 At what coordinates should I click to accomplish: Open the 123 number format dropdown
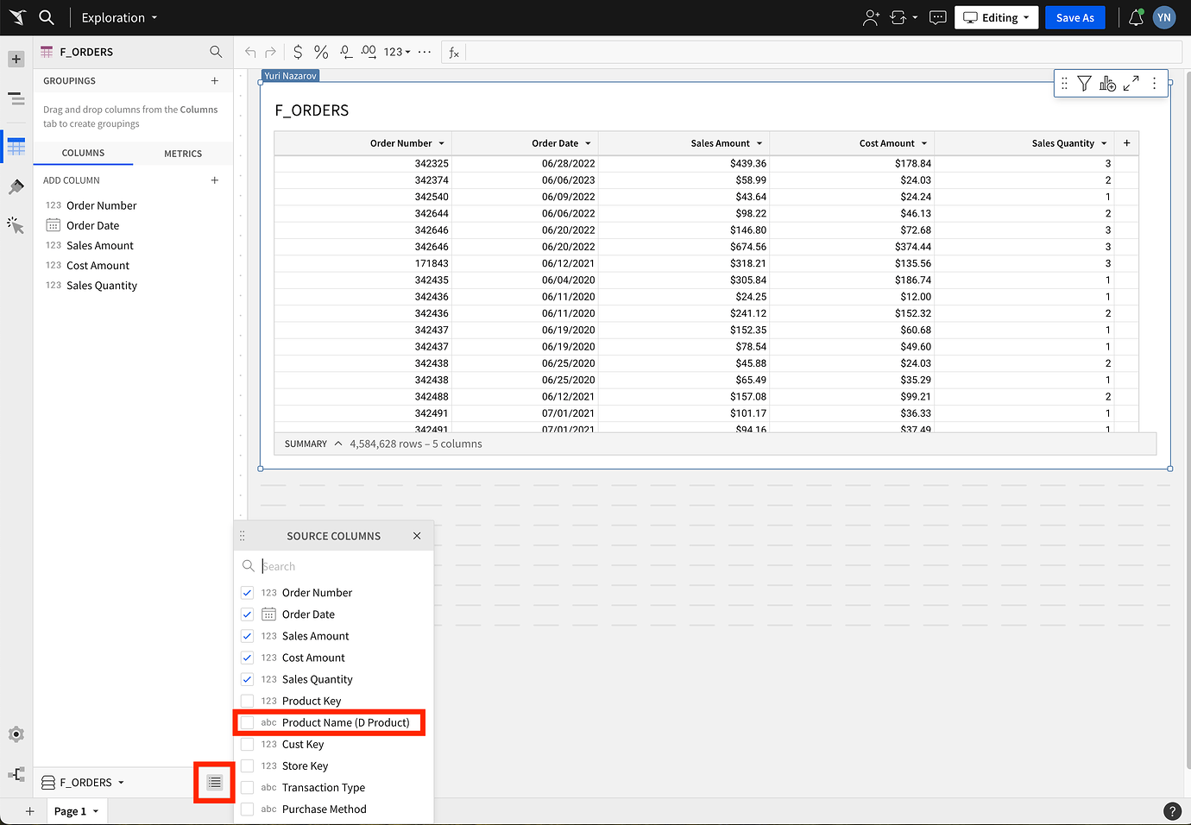(394, 51)
